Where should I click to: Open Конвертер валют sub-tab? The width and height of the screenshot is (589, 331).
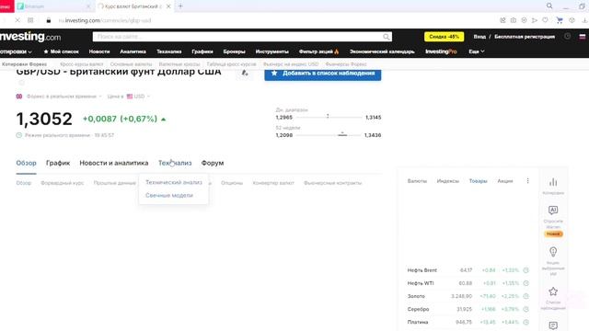tap(273, 183)
